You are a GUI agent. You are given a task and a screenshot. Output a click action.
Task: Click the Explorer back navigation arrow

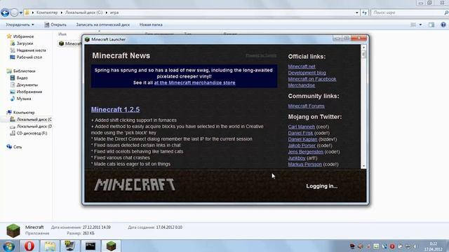click(5, 13)
